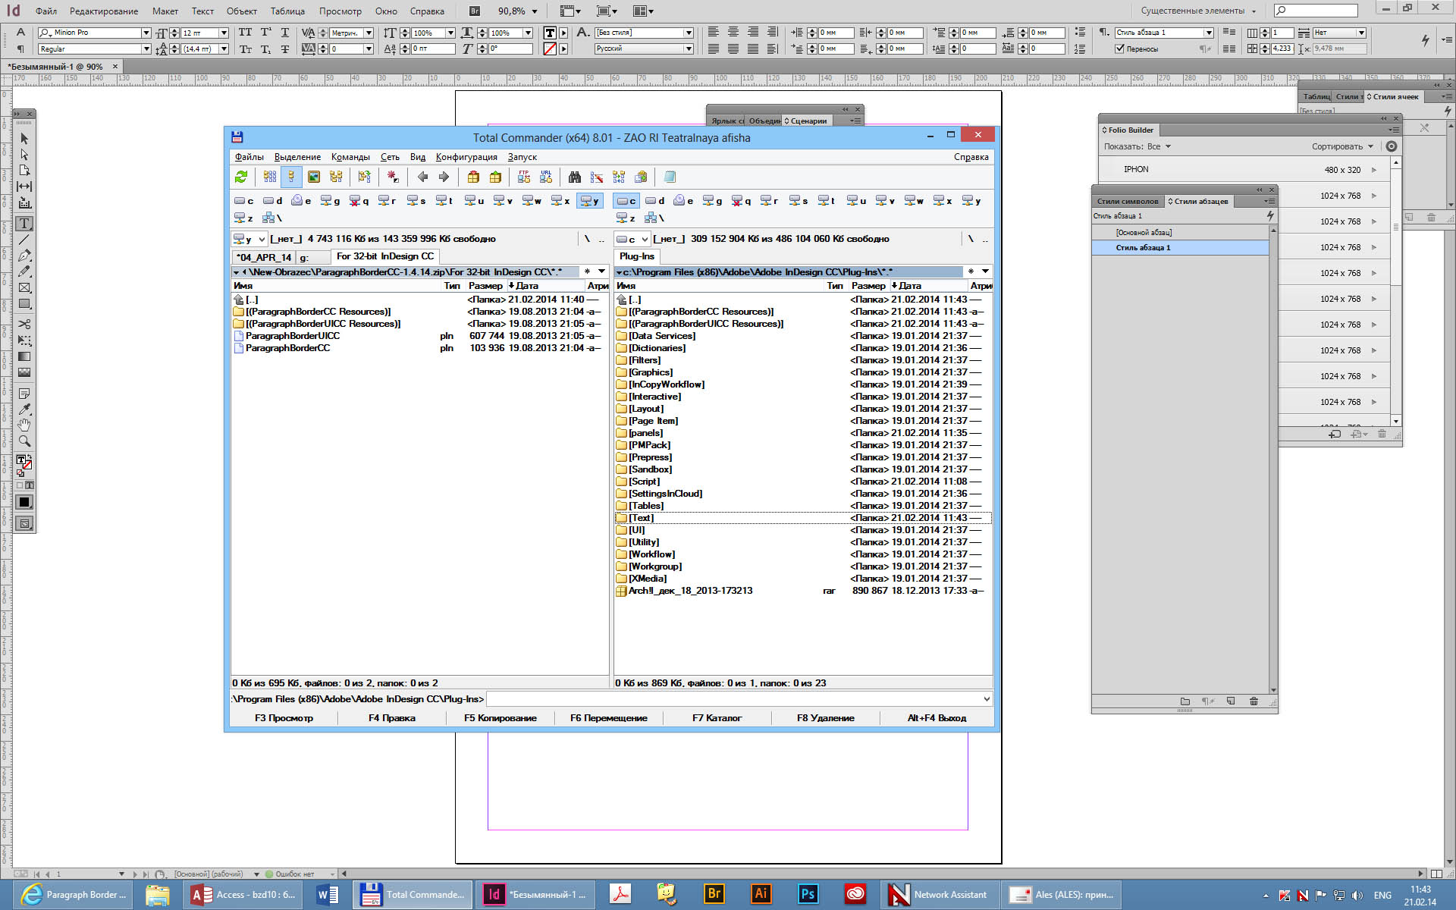This screenshot has width=1456, height=910.
Task: Click the Search binoculars icon in Total Commander
Action: 575,177
